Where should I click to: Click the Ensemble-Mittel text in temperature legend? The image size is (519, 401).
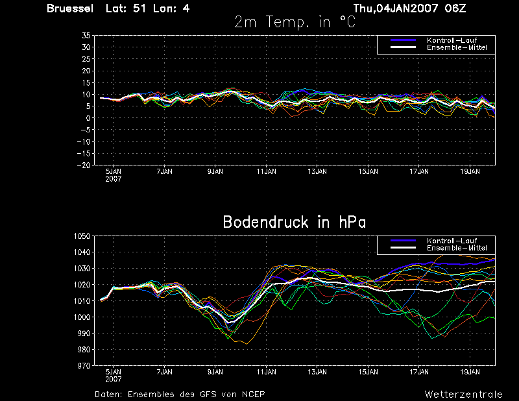[457, 47]
